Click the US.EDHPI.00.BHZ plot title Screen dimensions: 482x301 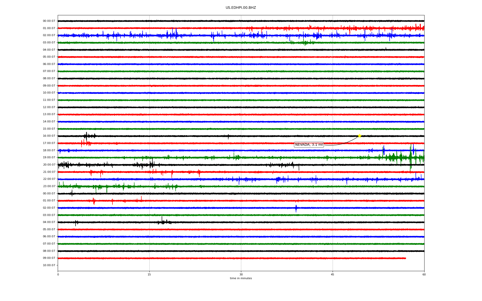tap(240, 8)
